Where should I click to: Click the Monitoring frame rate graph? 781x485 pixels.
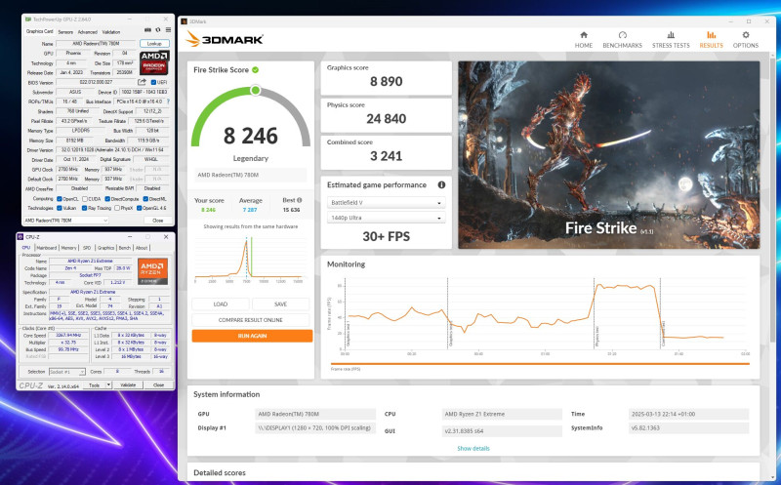click(x=540, y=316)
